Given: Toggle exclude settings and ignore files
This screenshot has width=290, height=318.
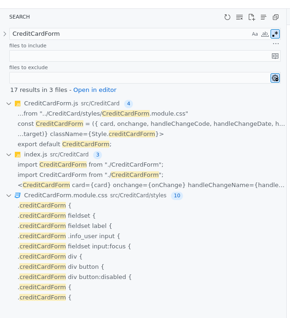Looking at the screenshot, I should coord(275,78).
